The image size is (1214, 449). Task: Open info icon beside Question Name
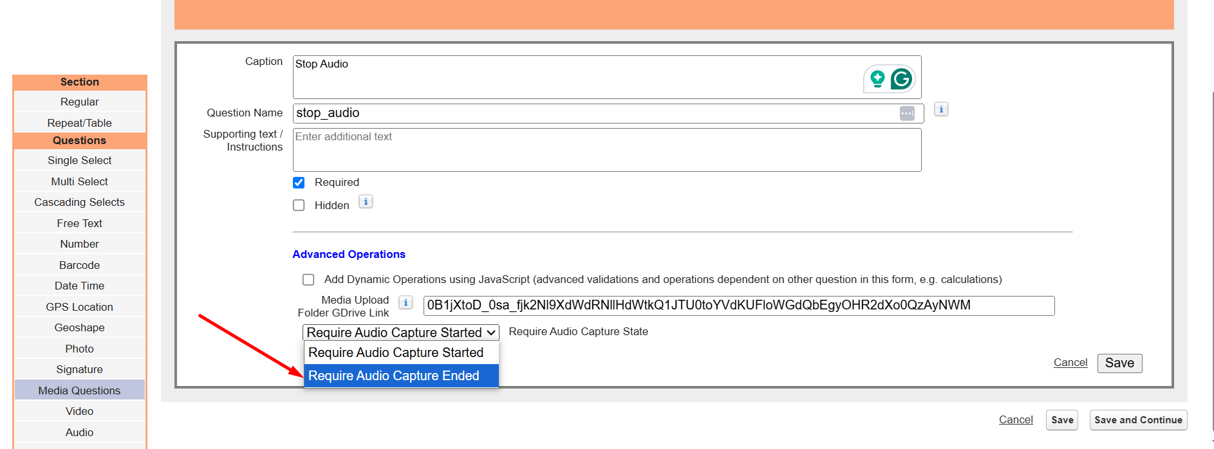pyautogui.click(x=941, y=109)
